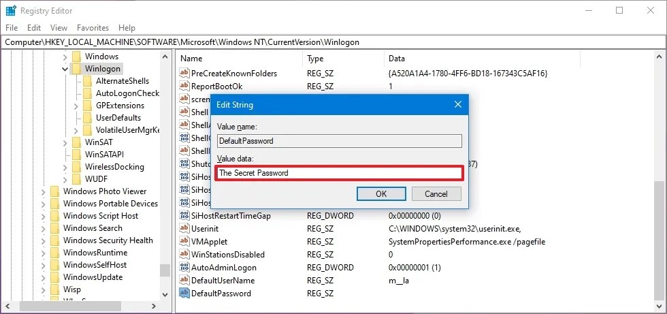
Task: Click the AutoLogonChecked folder icon
Action: pyautogui.click(x=88, y=93)
